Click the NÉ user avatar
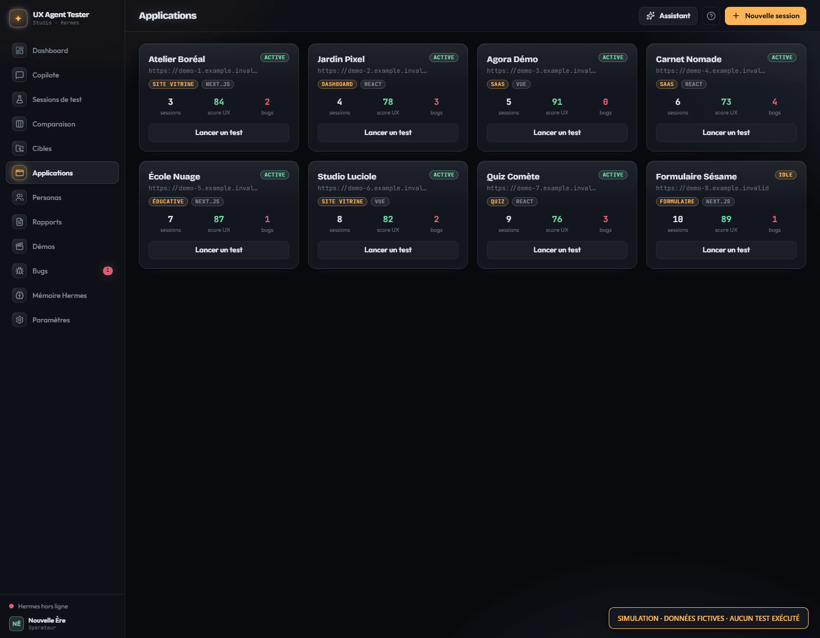Viewport: 820px width, 638px height. 17,624
